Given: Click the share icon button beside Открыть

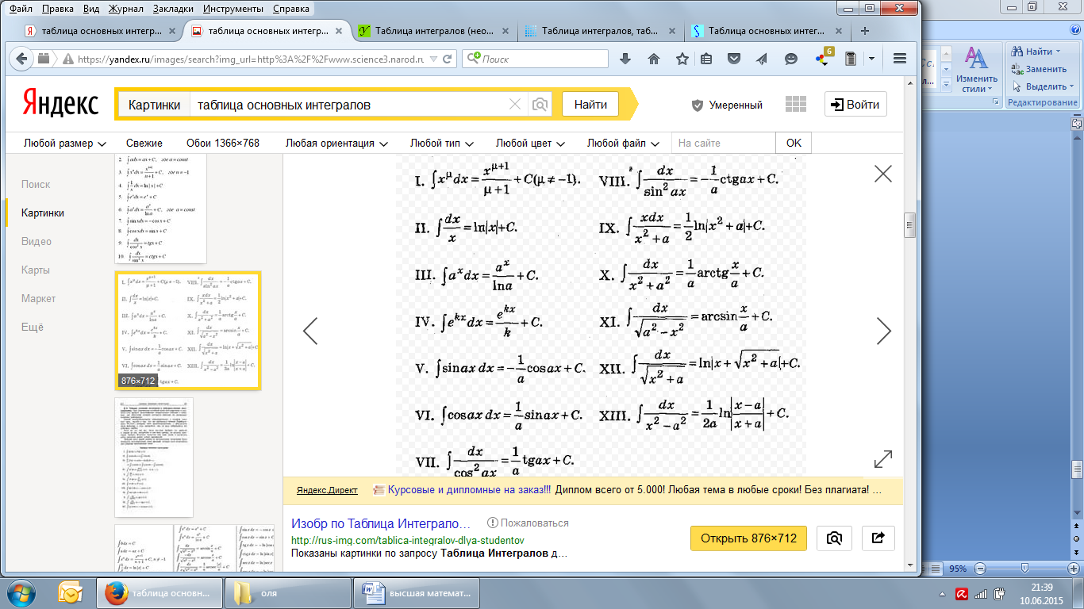Looking at the screenshot, I should point(878,538).
